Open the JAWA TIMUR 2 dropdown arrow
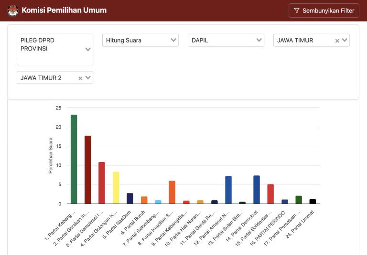 (x=88, y=78)
